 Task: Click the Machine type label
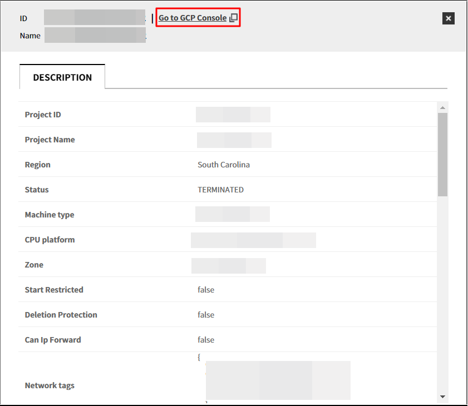[x=50, y=215]
